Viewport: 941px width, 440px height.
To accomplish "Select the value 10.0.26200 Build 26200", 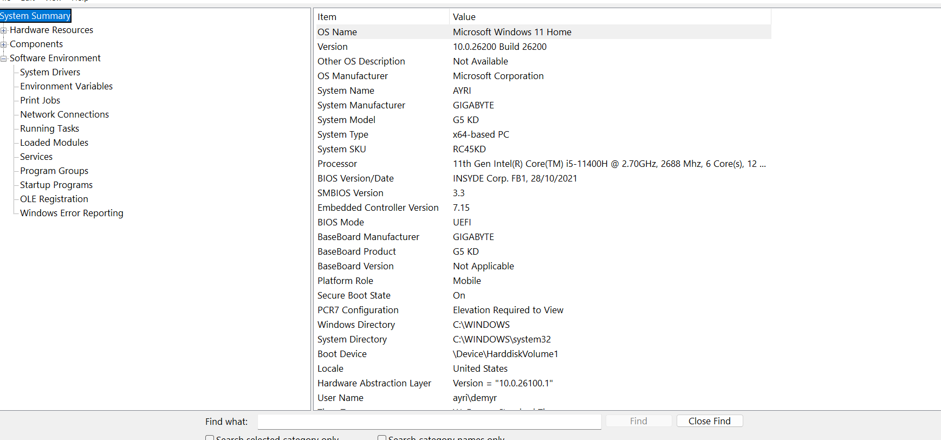I will click(x=499, y=47).
